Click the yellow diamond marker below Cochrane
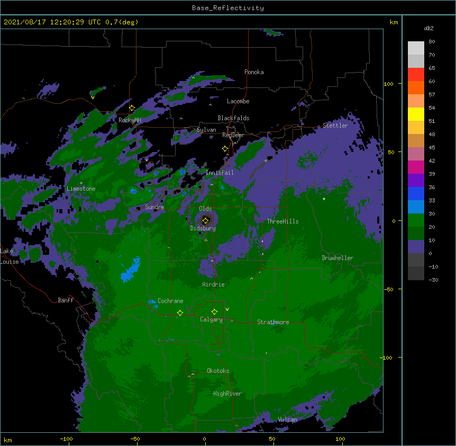The height and width of the screenshot is (446, 456). pos(180,313)
